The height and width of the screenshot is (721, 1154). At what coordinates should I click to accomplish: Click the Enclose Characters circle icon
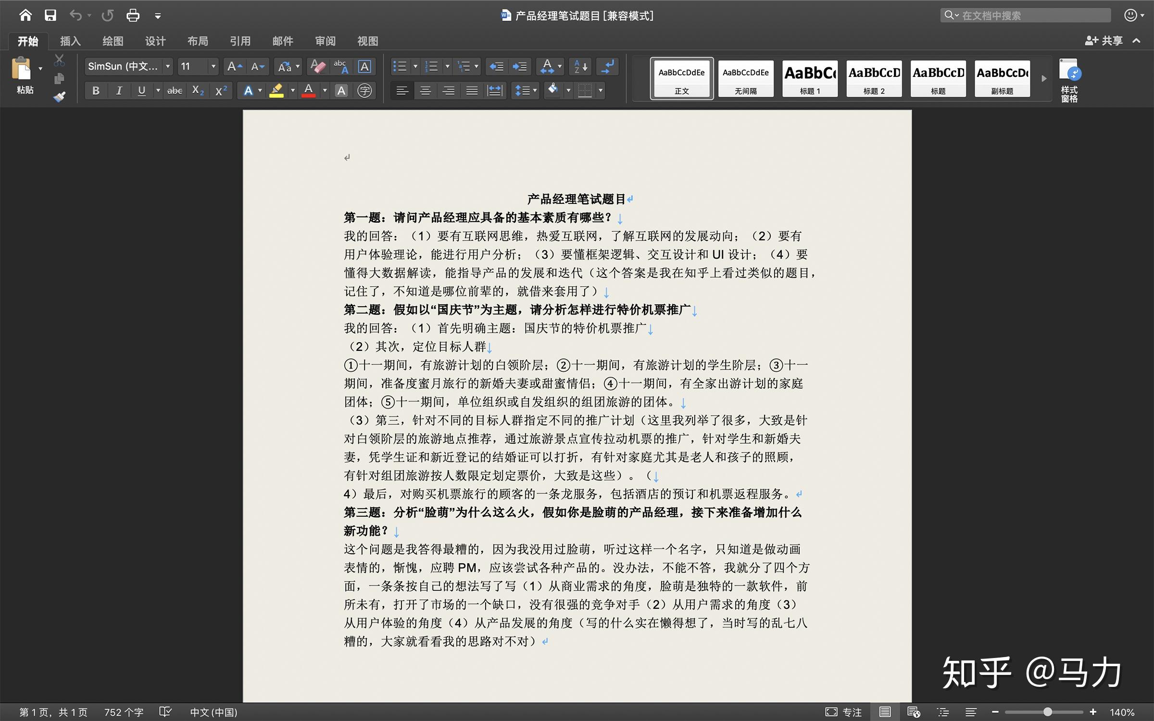pyautogui.click(x=365, y=90)
